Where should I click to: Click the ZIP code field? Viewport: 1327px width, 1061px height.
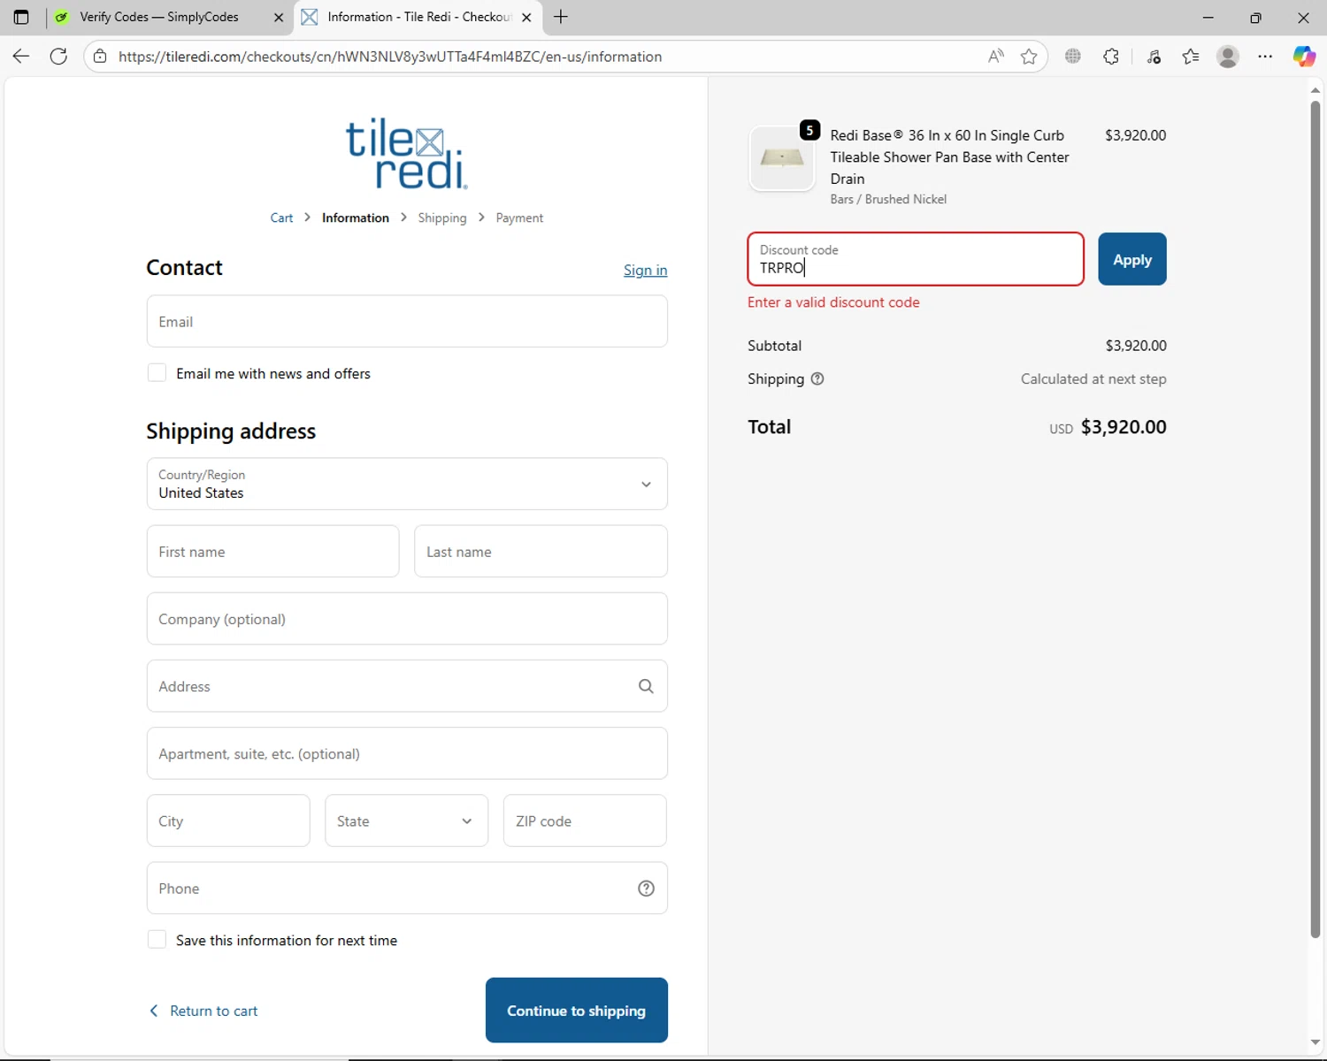tap(585, 821)
